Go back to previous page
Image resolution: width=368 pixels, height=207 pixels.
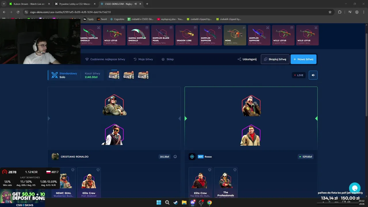pos(4,12)
